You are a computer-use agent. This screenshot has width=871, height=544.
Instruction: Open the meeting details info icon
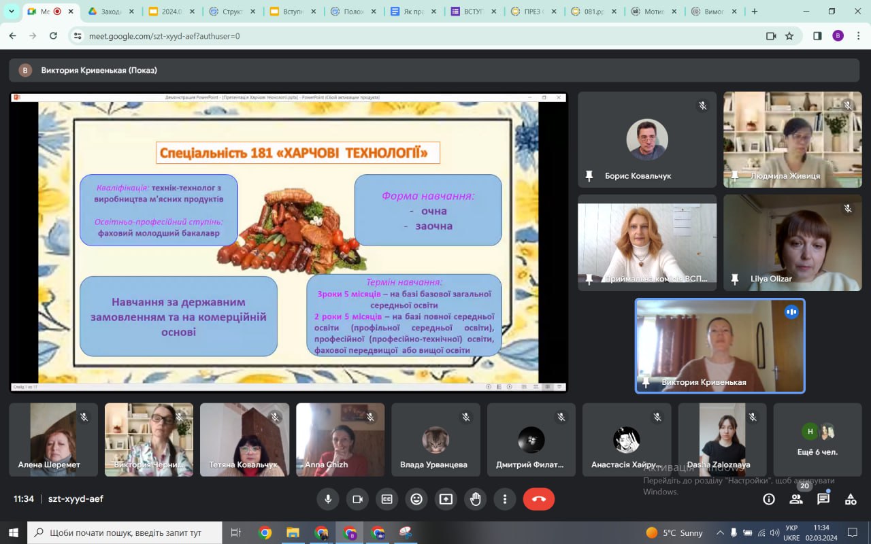pos(769,499)
